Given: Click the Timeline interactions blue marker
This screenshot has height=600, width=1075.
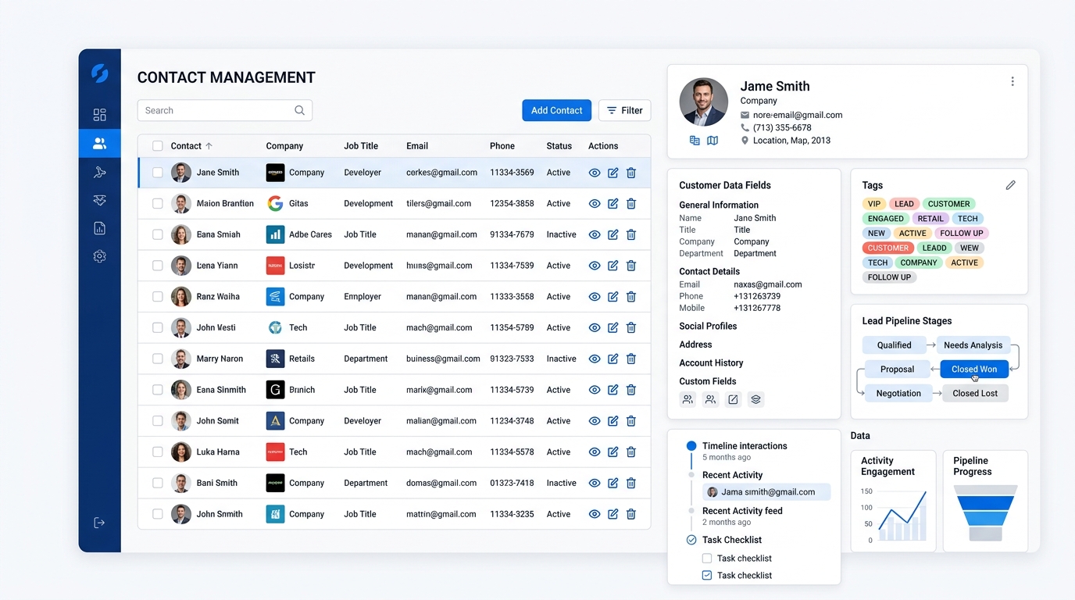Looking at the screenshot, I should tap(691, 446).
